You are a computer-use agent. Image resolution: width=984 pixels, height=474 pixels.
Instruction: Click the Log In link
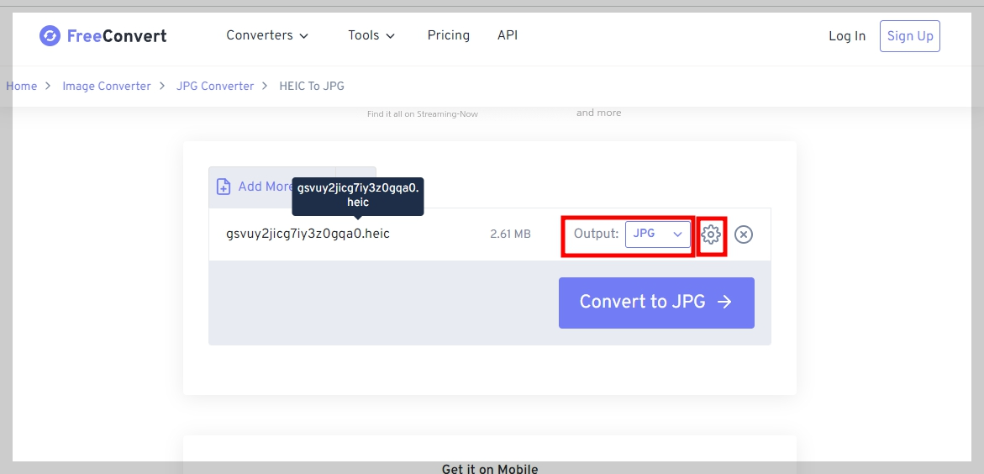pyautogui.click(x=846, y=36)
